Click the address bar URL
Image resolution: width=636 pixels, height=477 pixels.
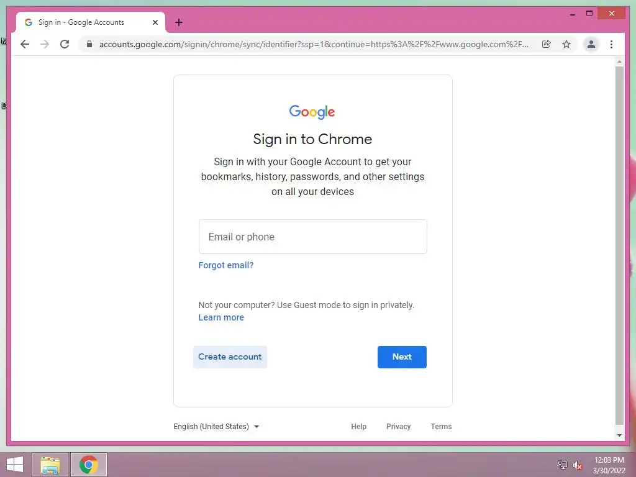pyautogui.click(x=314, y=44)
